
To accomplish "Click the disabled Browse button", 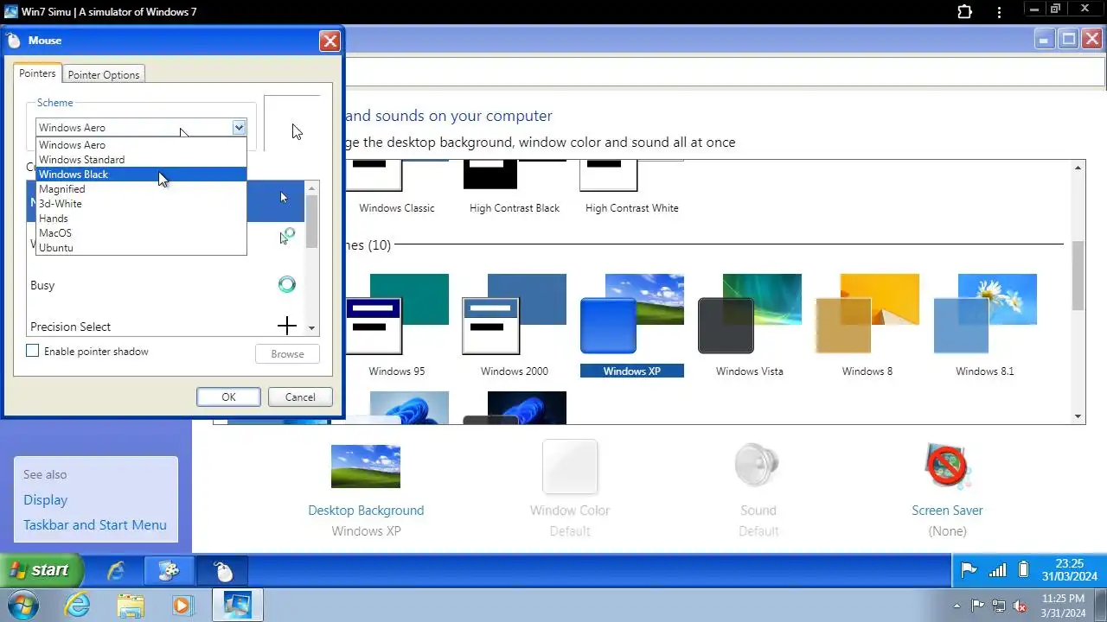I will tap(287, 354).
